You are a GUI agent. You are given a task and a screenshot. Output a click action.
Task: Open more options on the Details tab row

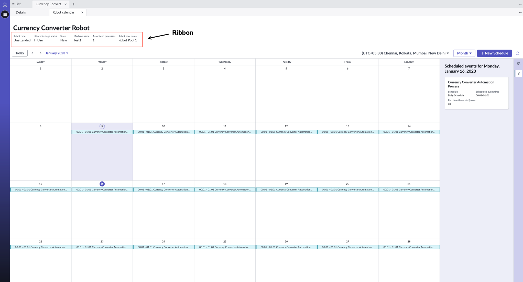[x=520, y=12]
